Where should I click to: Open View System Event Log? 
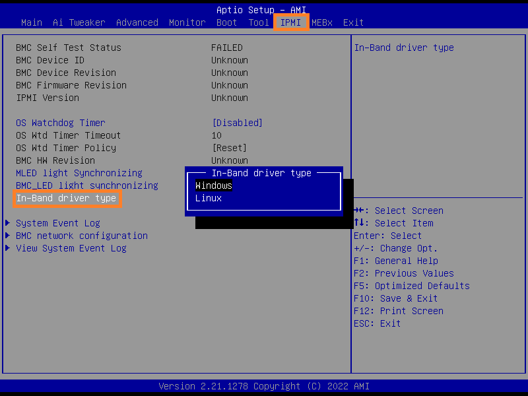71,248
